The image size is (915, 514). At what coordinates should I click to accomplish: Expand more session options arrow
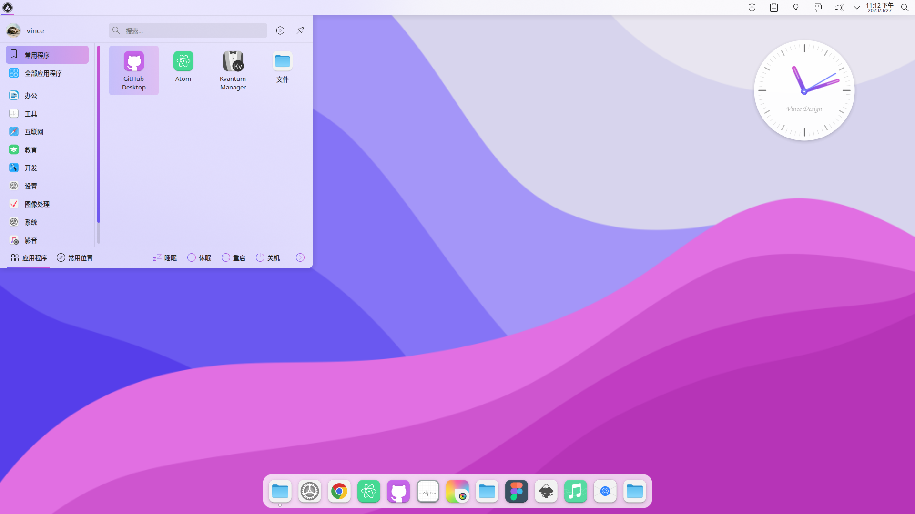coord(300,257)
